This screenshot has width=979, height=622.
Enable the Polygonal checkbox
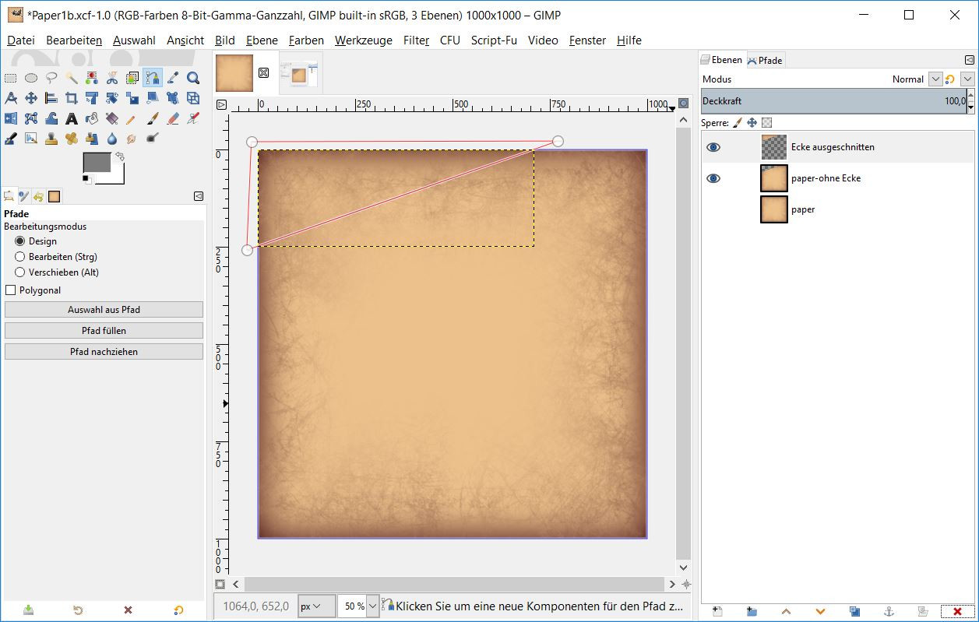11,290
